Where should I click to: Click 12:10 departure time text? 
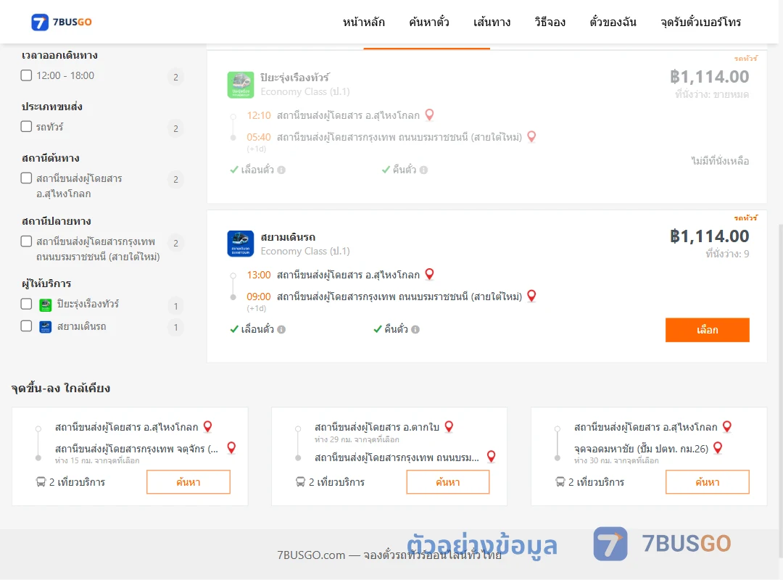tap(259, 115)
